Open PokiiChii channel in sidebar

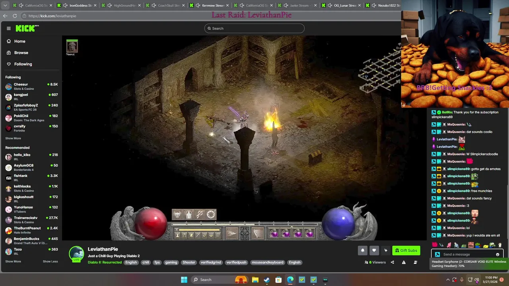coord(31,118)
